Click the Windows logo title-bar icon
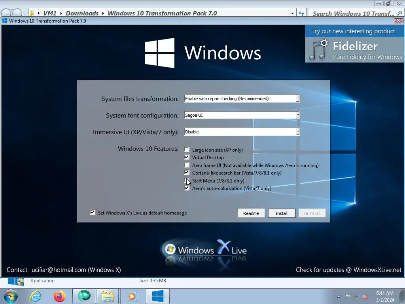 click(5, 21)
